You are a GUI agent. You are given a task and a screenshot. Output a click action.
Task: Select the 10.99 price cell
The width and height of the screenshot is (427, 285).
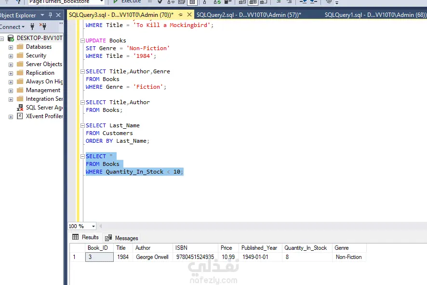click(x=228, y=257)
